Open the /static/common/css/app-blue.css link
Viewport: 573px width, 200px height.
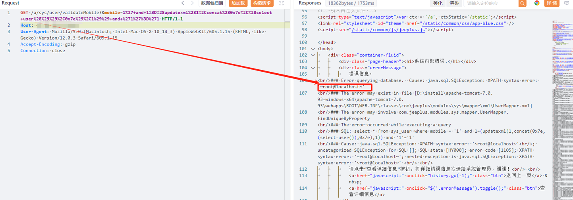[x=464, y=23]
